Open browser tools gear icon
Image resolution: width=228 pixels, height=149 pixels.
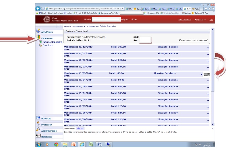coord(213,9)
